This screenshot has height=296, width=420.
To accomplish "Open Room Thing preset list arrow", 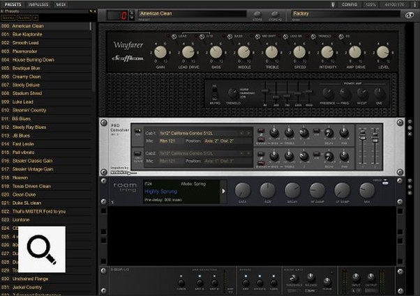I will pos(223,192).
